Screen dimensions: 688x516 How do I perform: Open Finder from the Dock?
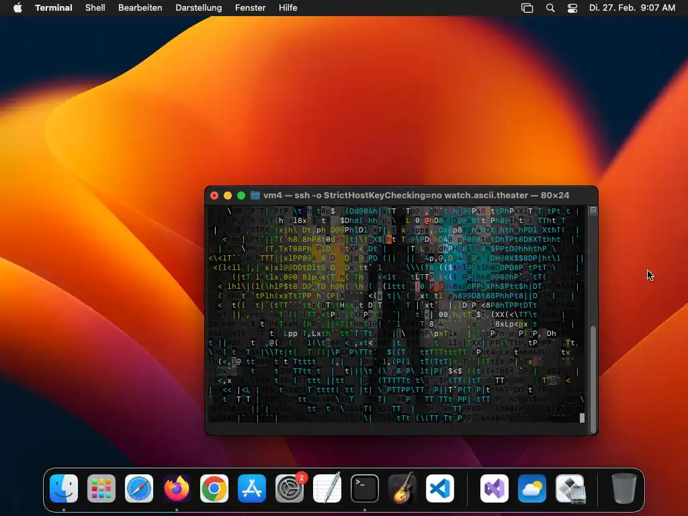coord(64,488)
